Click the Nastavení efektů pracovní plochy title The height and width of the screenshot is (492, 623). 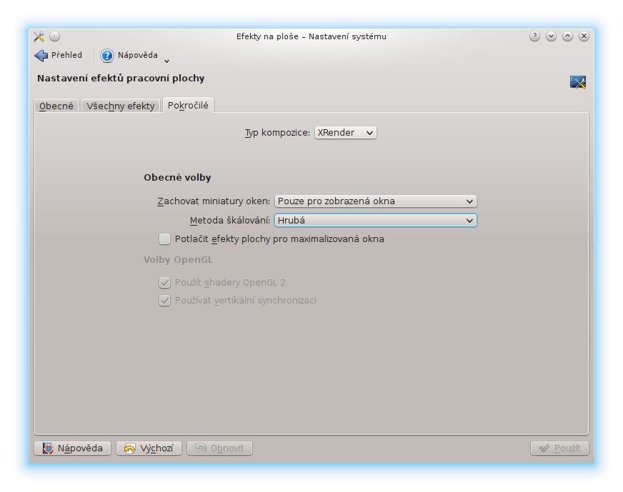click(121, 79)
